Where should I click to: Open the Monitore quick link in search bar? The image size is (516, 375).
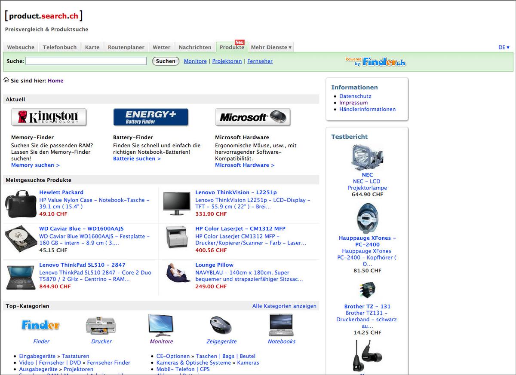195,61
